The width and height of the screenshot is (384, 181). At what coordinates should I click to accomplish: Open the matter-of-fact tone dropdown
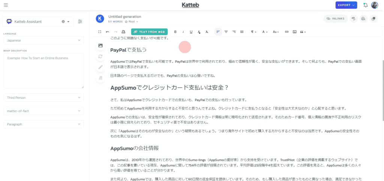43,111
